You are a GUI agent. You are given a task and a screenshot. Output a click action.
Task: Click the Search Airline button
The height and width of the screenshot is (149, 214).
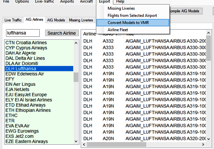coord(62,33)
